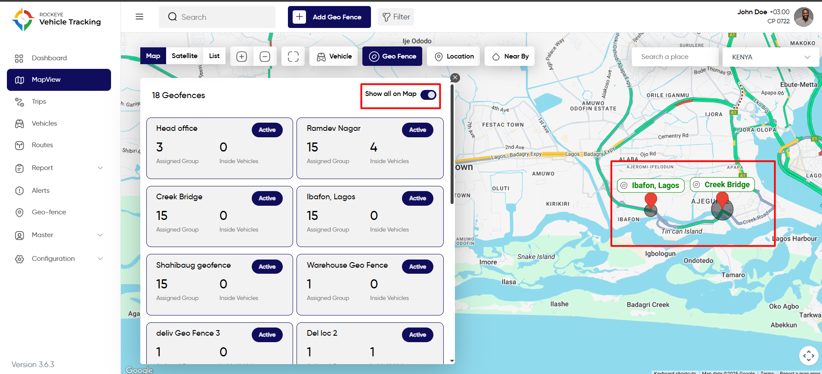Click Active badge on Ramdev Nagar
822x374 pixels.
[418, 130]
